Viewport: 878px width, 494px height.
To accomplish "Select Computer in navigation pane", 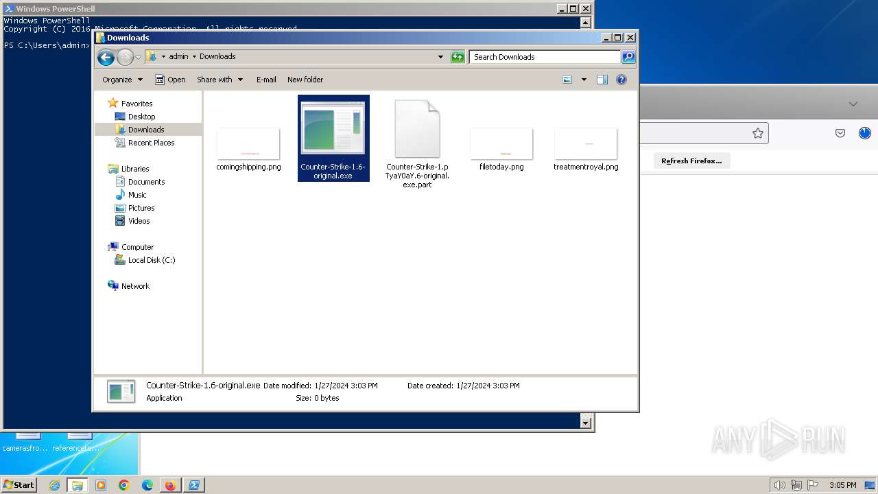I will (x=130, y=247).
